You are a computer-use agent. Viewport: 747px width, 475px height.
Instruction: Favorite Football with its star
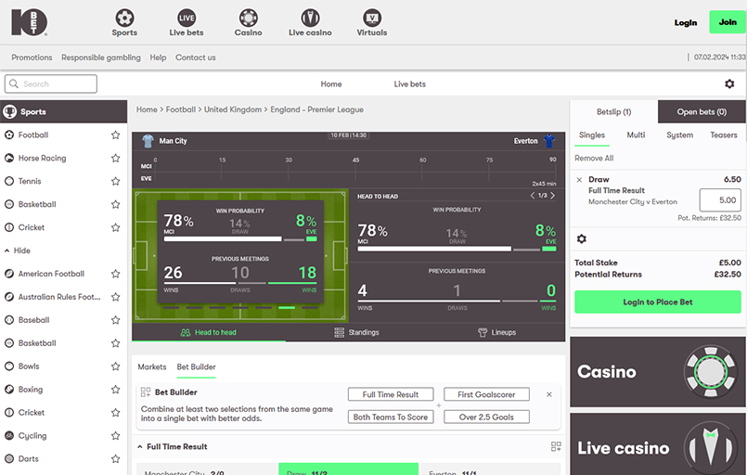pyautogui.click(x=115, y=135)
